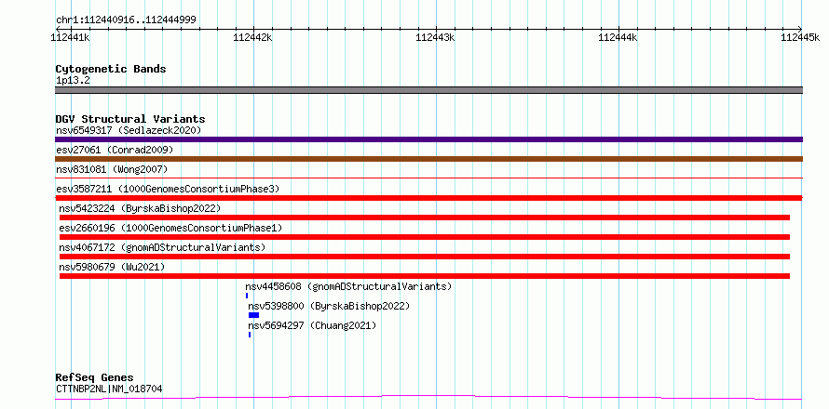Screen dimensions: 829x409
Task: Click the nsv5694297 (Chuang2021) variant label
Action: 312,325
